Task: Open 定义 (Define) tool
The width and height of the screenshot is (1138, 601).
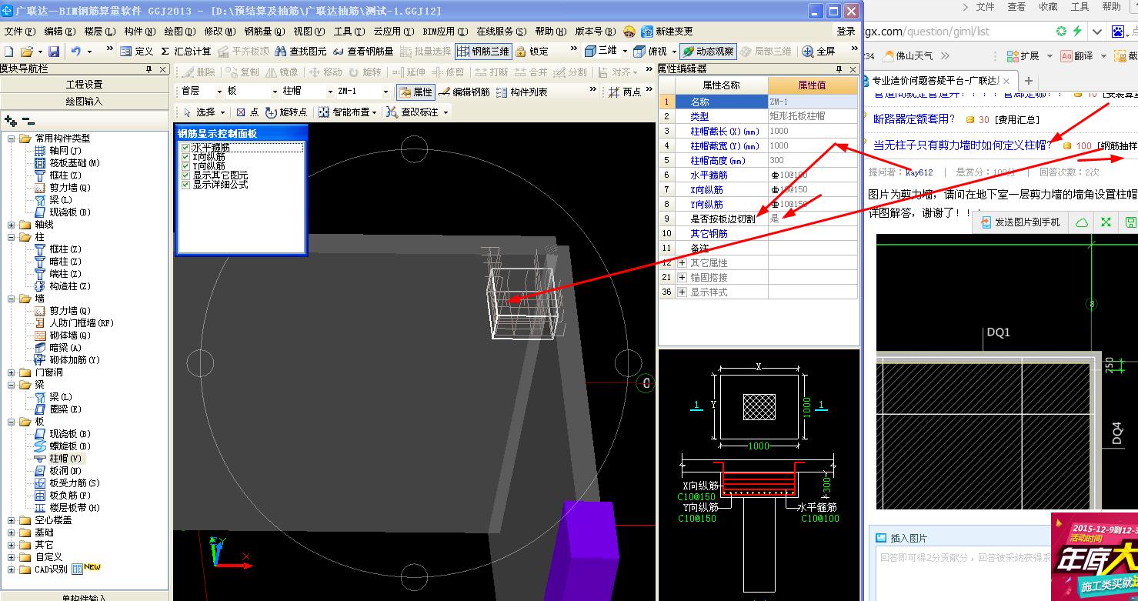Action: 137,52
